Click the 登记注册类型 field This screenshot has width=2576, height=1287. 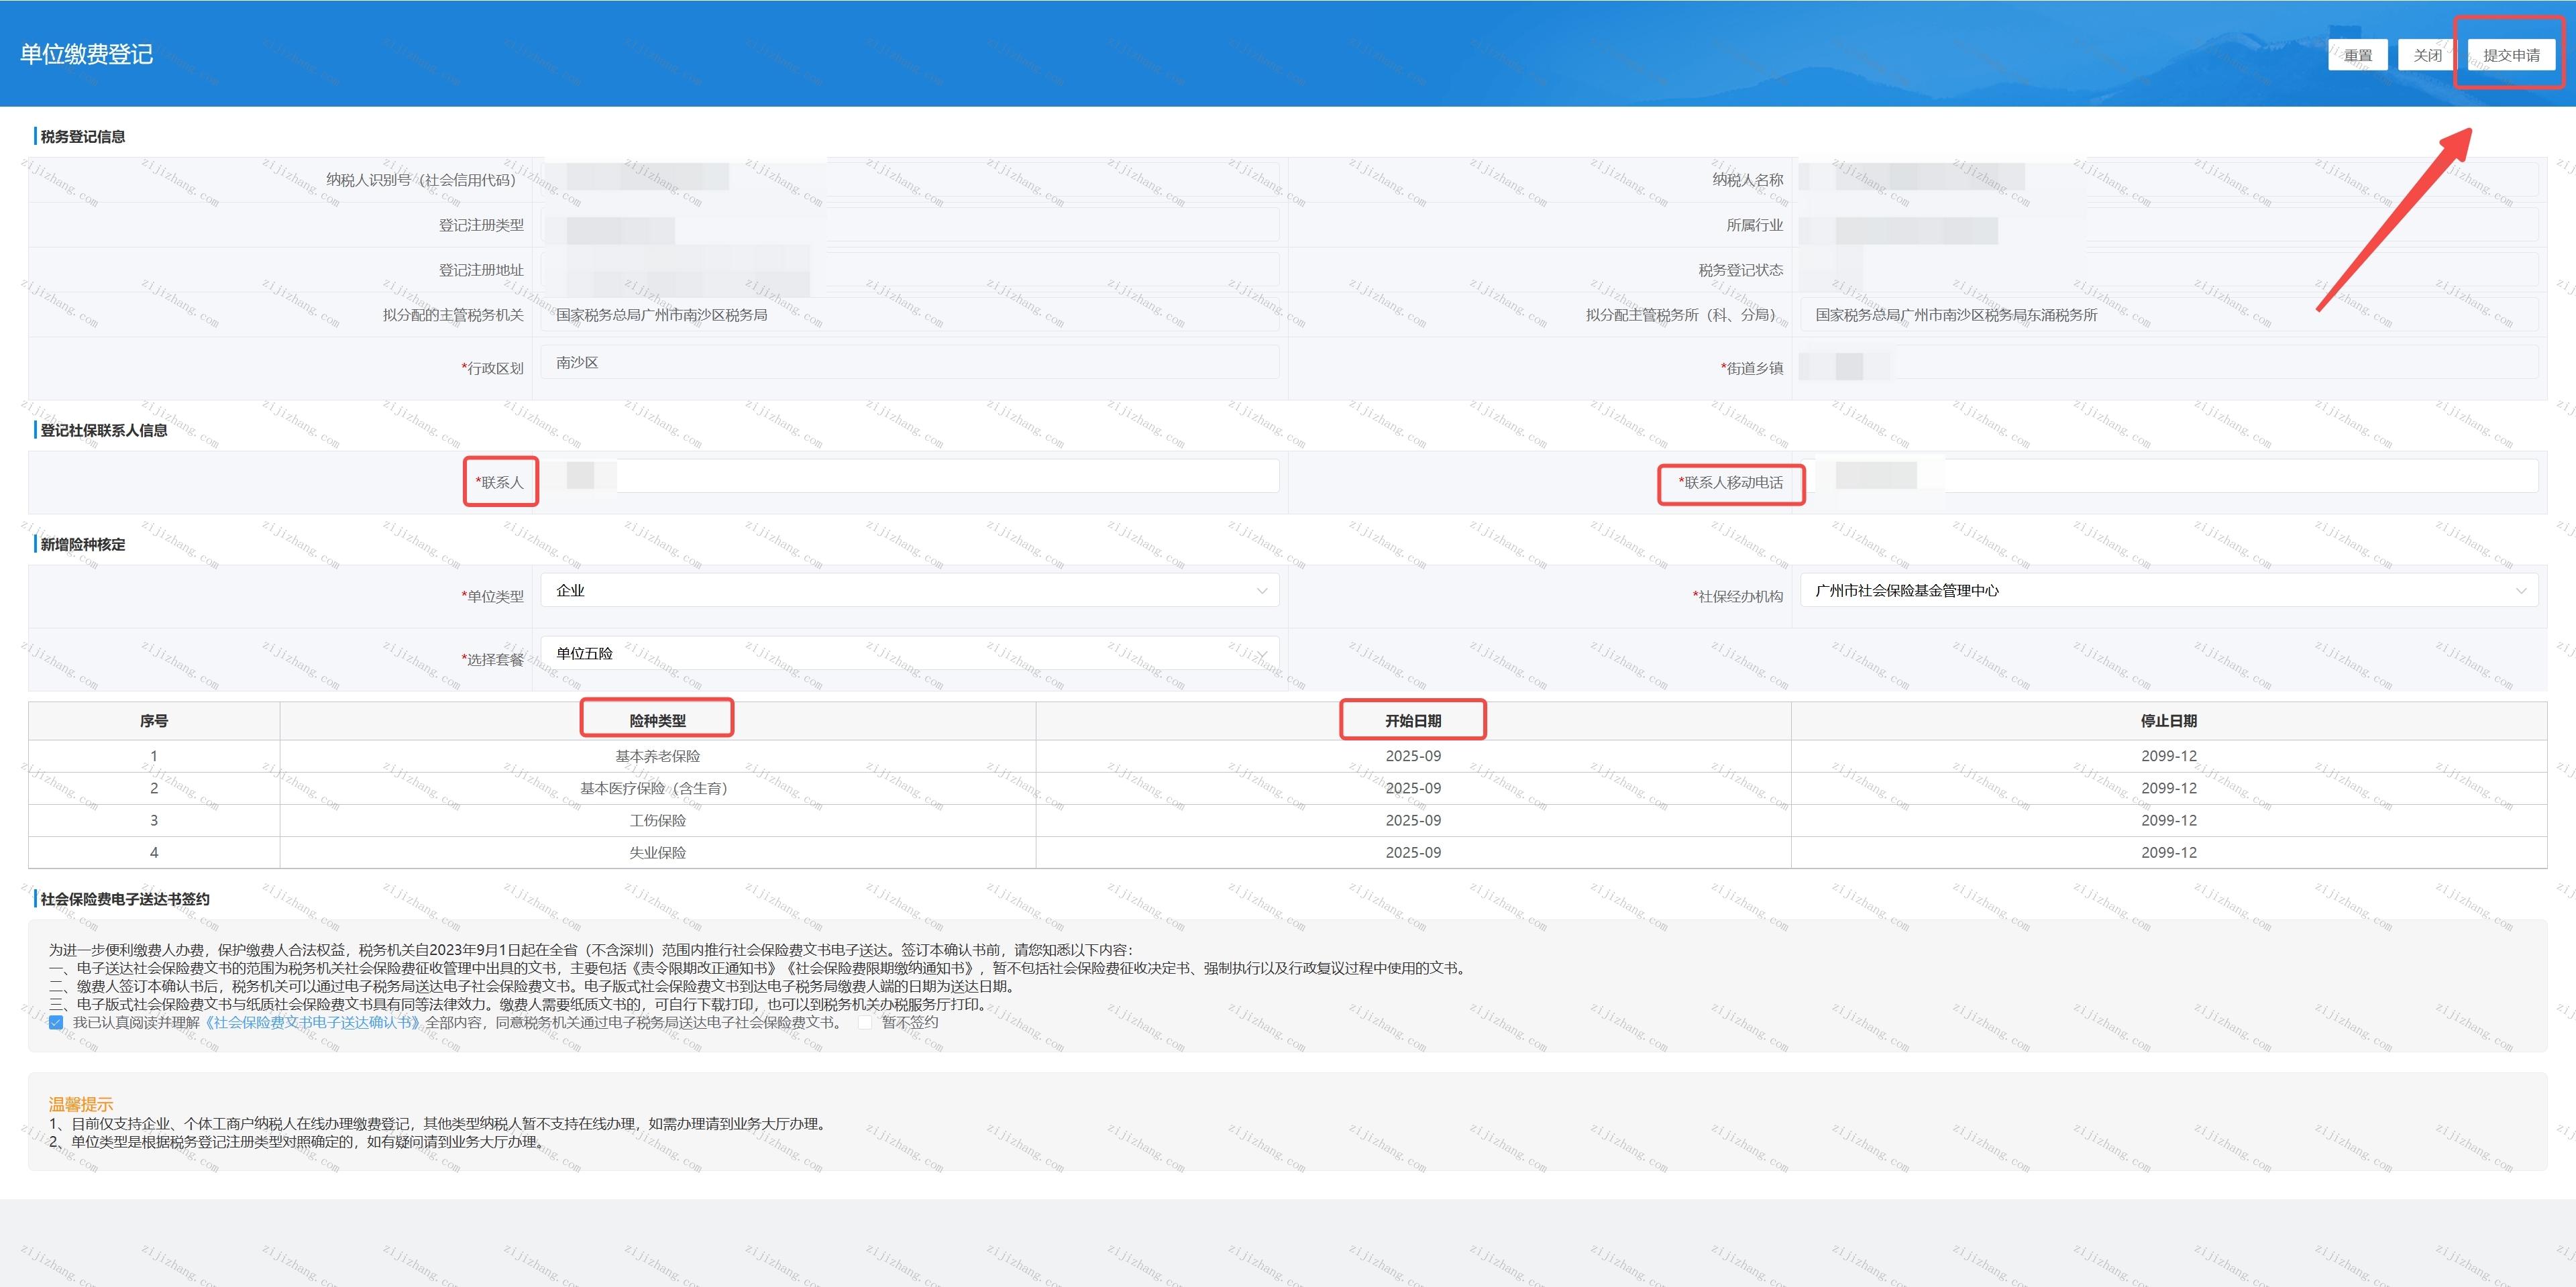coord(910,225)
